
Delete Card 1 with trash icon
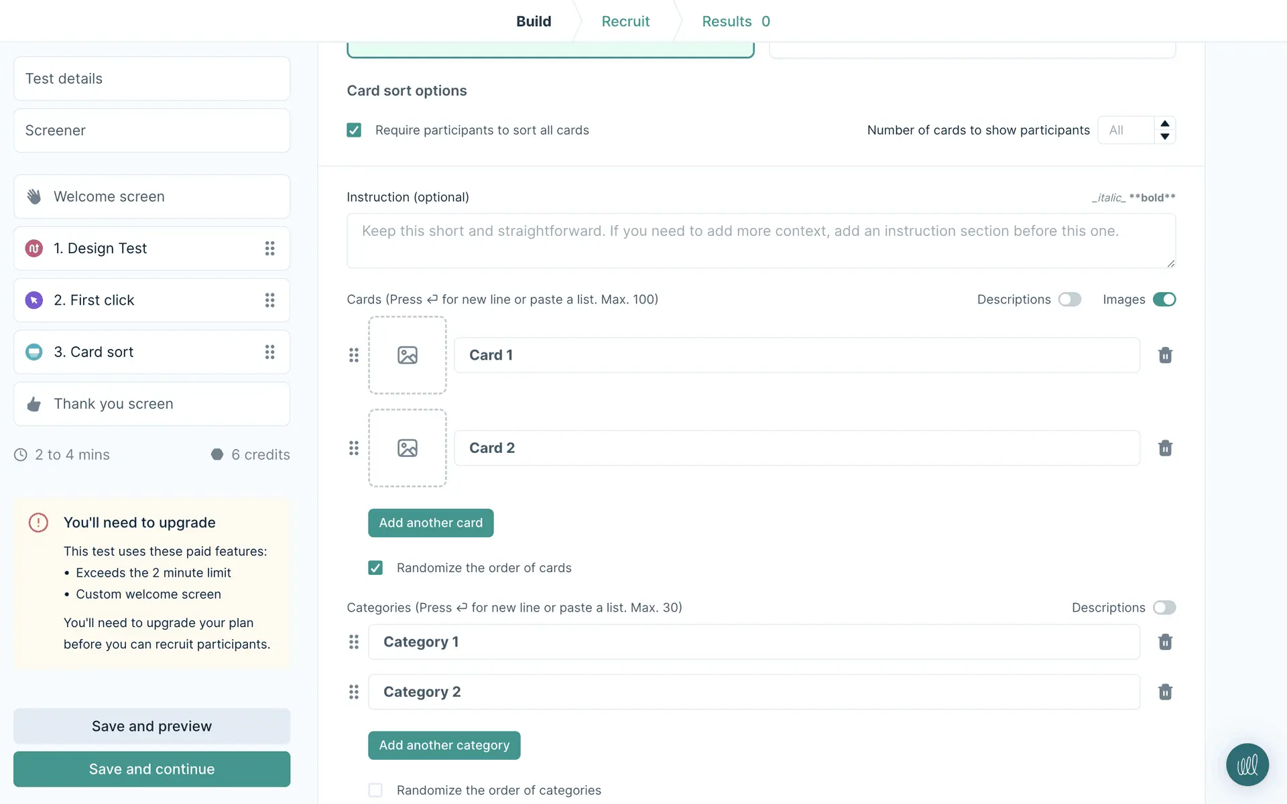1165,355
